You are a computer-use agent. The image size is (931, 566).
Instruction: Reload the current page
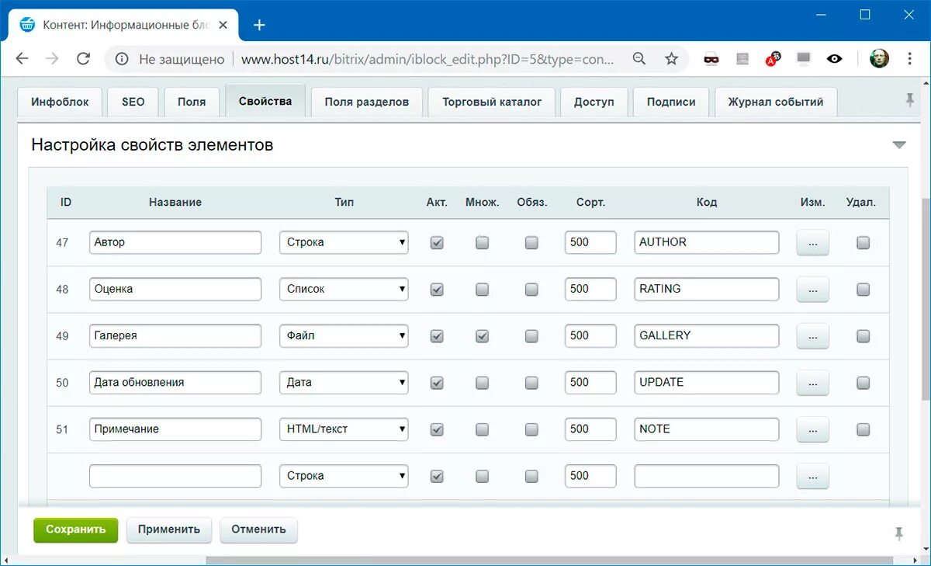[83, 59]
